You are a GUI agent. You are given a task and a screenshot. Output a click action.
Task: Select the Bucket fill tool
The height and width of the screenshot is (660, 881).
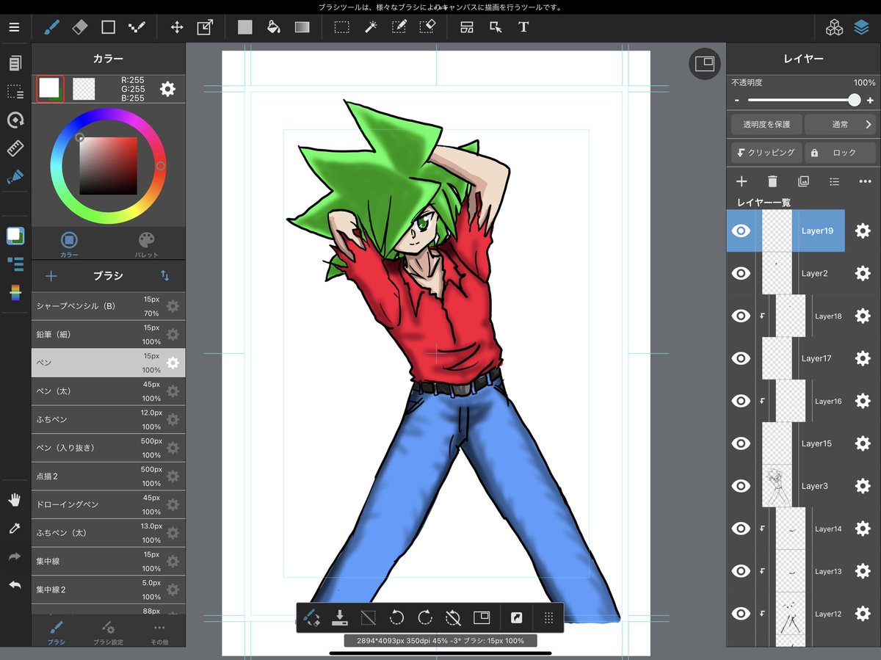(273, 27)
